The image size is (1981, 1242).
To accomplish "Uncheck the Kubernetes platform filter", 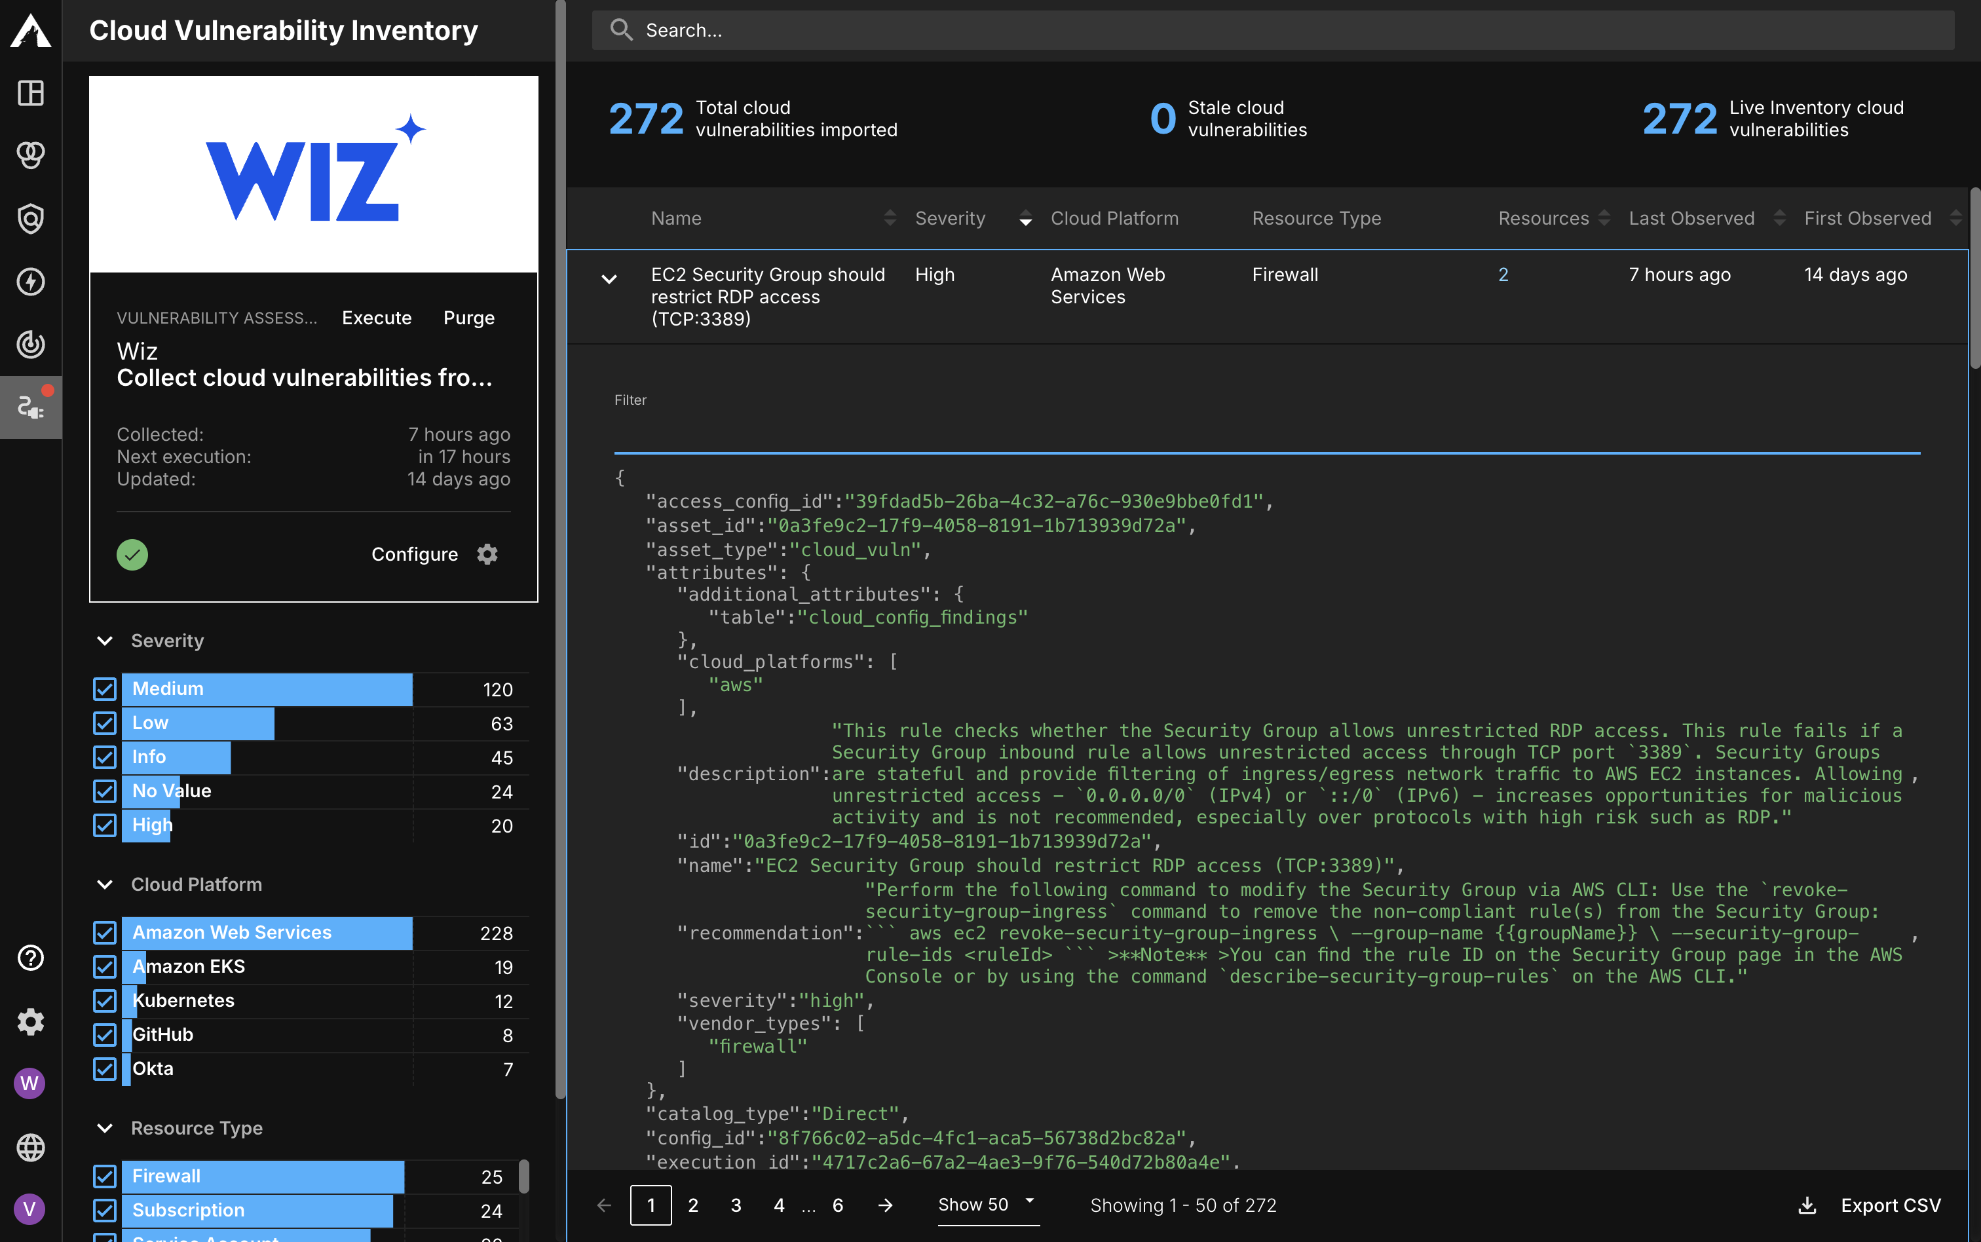I will (104, 1000).
